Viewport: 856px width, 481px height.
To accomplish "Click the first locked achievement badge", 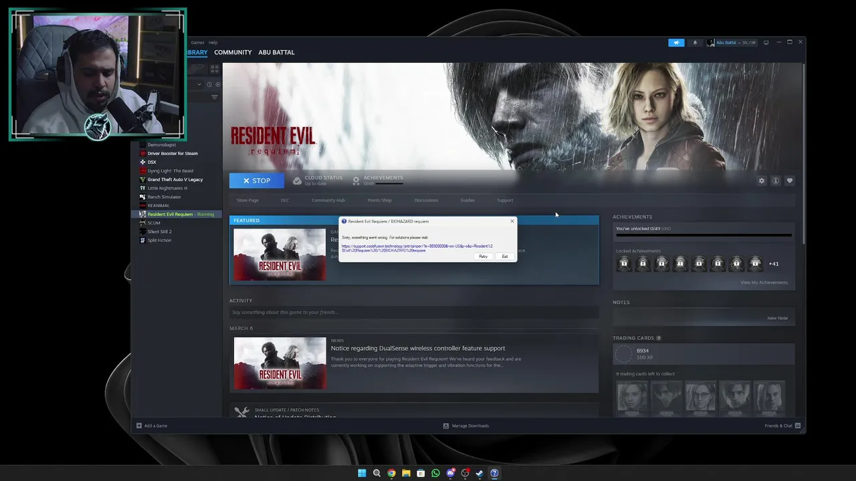I will [624, 263].
